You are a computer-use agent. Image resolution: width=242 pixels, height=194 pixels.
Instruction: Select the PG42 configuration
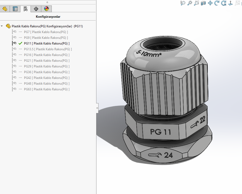[47, 78]
